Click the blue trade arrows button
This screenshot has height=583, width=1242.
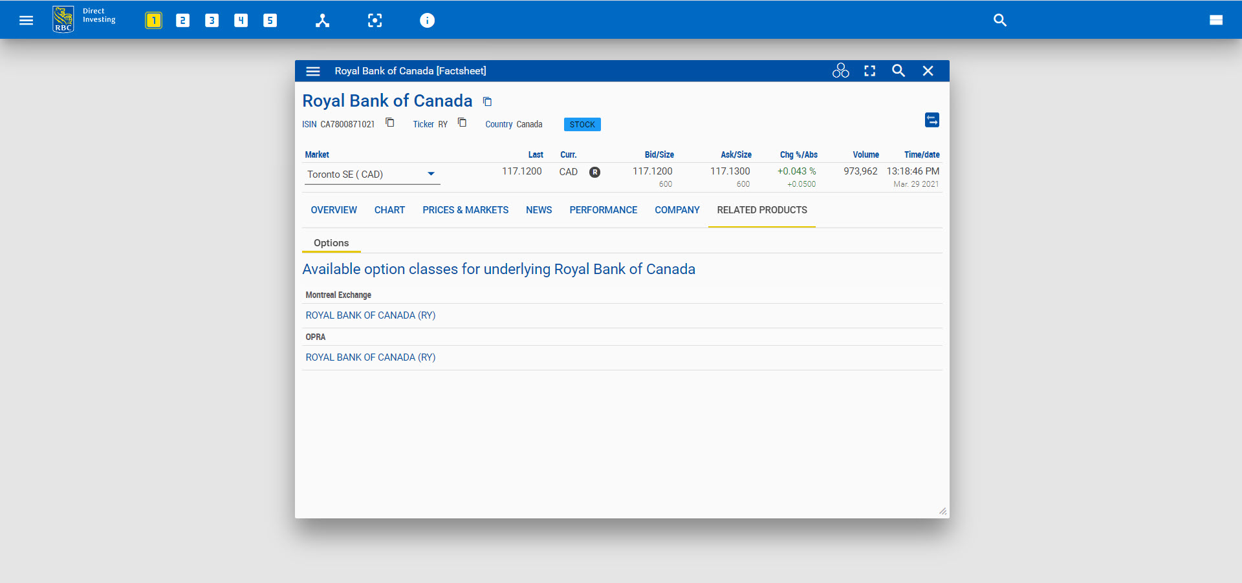tap(931, 120)
